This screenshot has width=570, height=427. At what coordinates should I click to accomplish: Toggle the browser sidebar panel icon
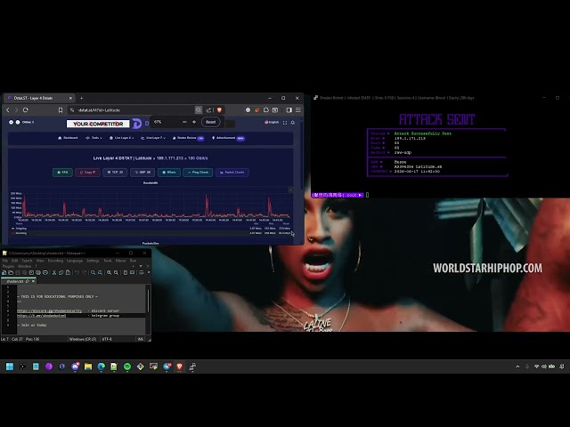[x=289, y=110]
